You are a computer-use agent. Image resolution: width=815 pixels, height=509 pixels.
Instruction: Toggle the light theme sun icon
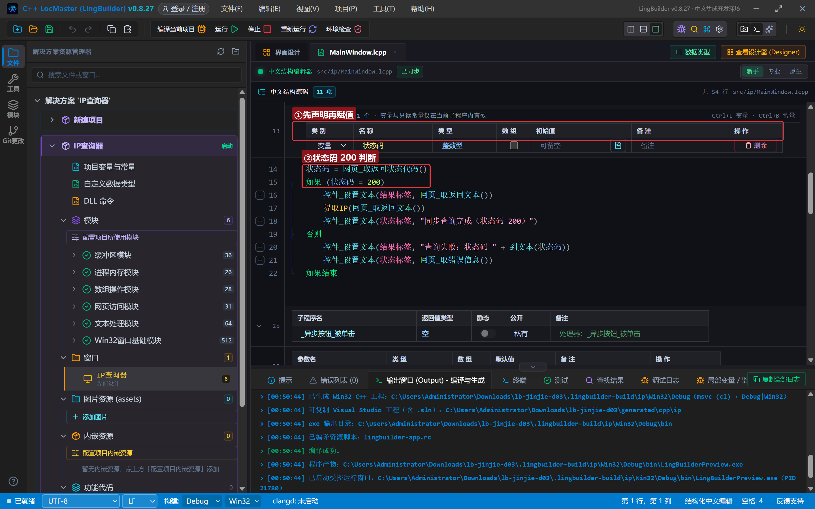tap(802, 29)
